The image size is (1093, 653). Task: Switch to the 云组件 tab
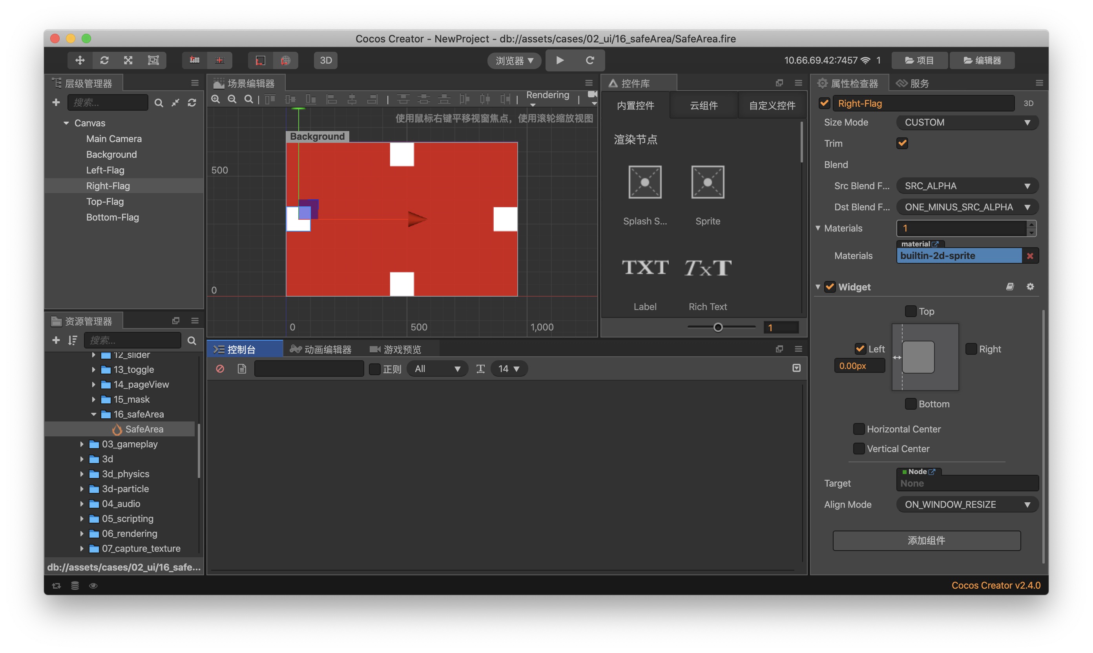tap(703, 106)
